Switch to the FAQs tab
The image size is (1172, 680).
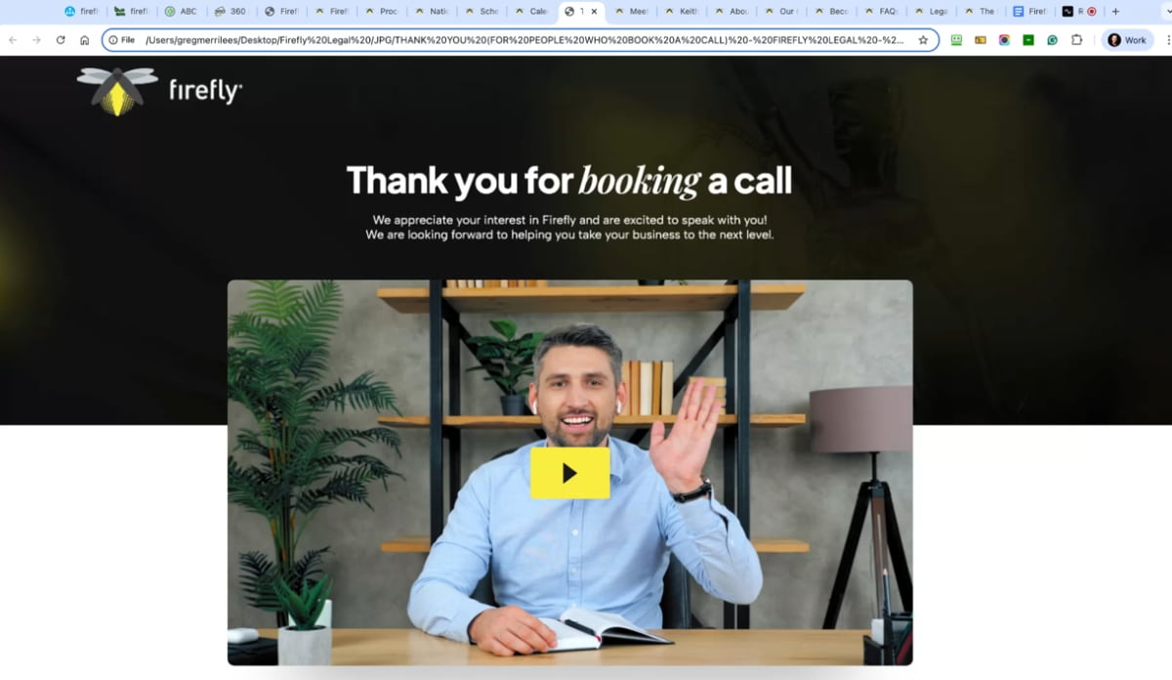click(881, 12)
